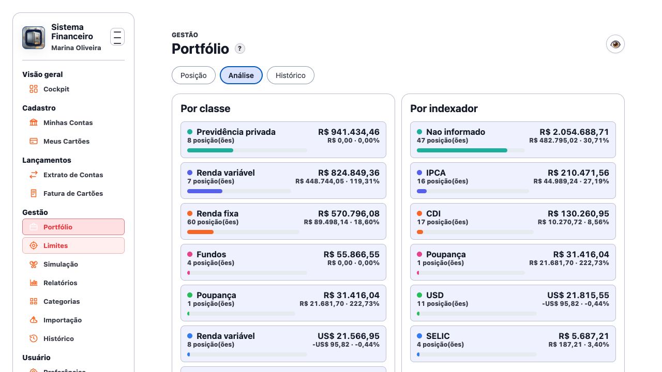Click the Sistema Financeiro app logo
662x372 pixels.
[34, 38]
